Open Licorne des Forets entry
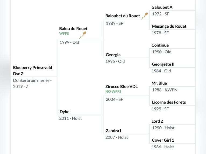The image size is (206, 154). click(x=169, y=102)
